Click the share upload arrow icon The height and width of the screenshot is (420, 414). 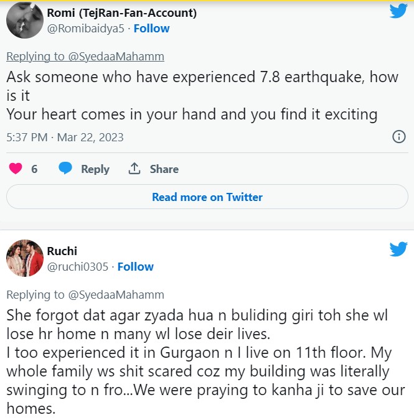[134, 169]
